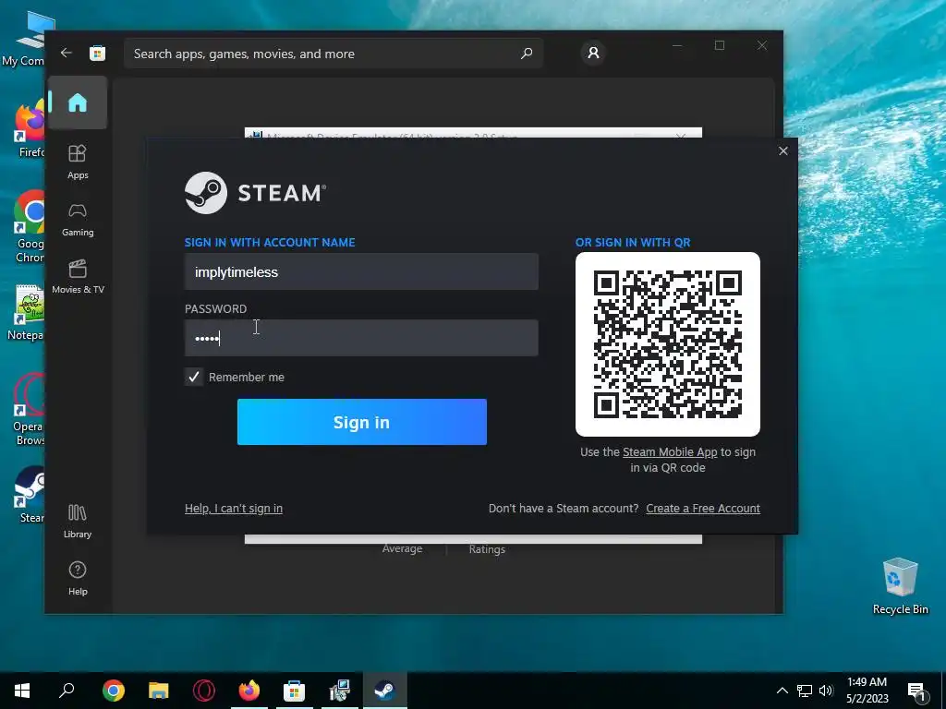Viewport: 946px width, 709px height.
Task: Go back using Microsoft Store back arrow
Action: coord(67,53)
